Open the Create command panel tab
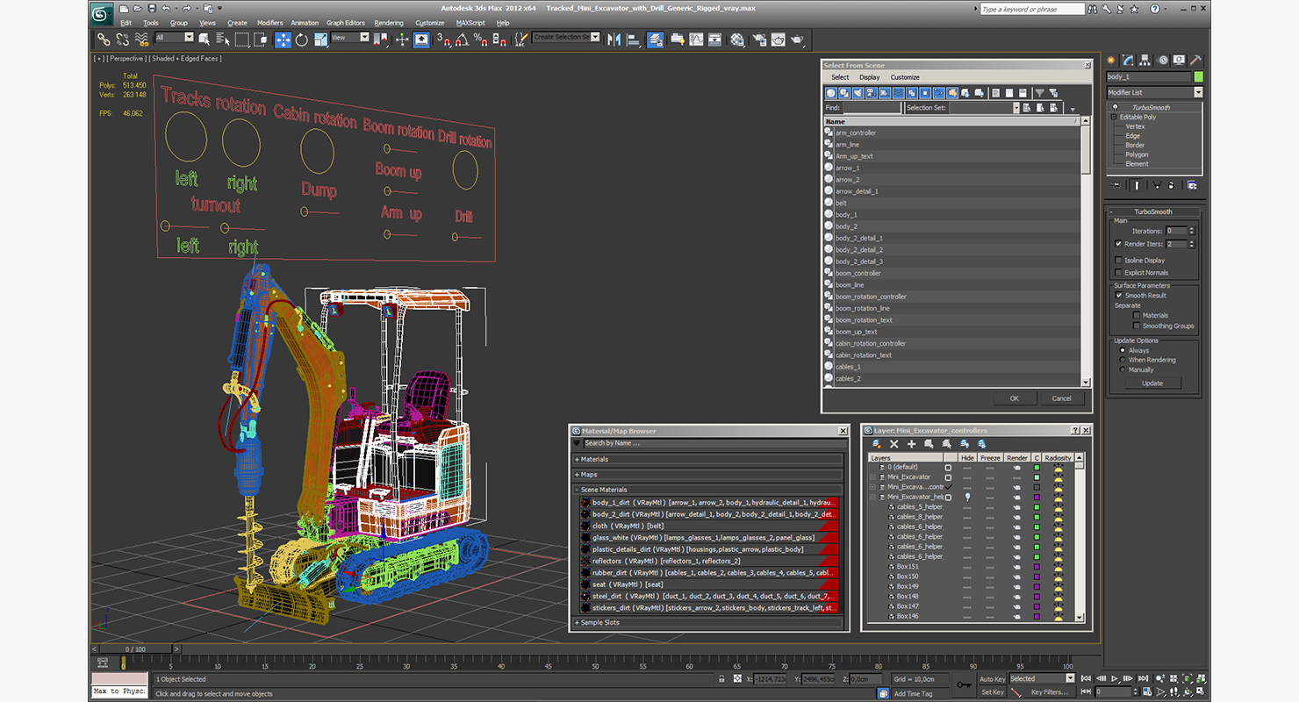This screenshot has height=702, width=1299. point(1112,61)
